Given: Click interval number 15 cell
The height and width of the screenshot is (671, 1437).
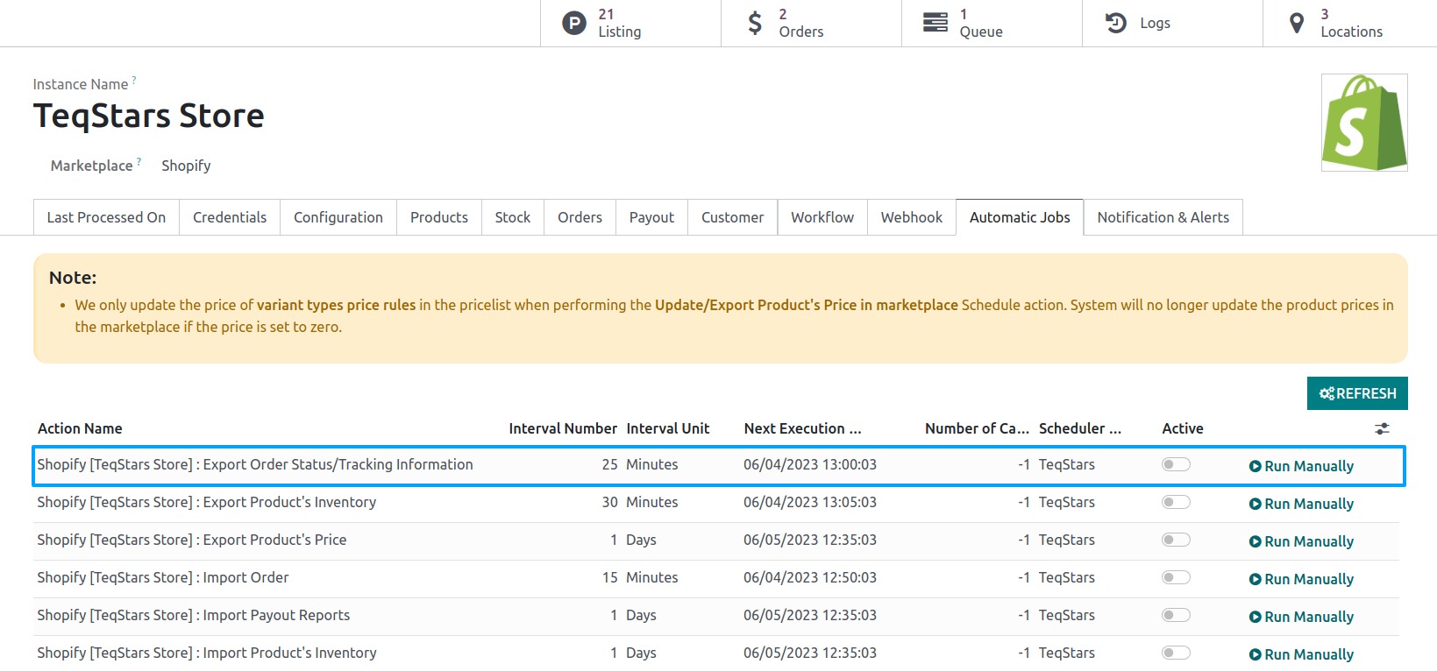Looking at the screenshot, I should [609, 577].
